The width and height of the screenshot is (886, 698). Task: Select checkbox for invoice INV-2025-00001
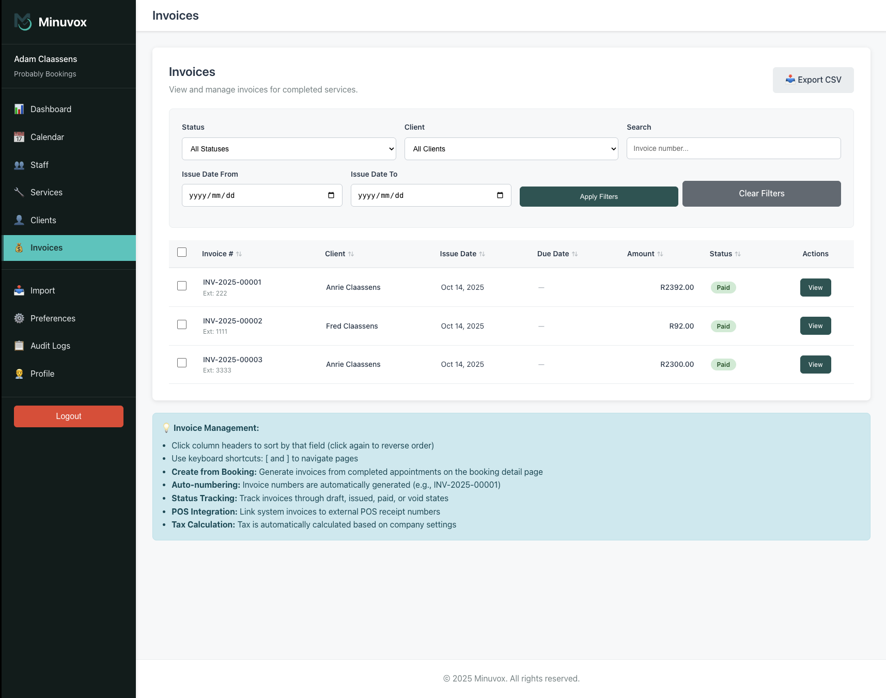(182, 286)
